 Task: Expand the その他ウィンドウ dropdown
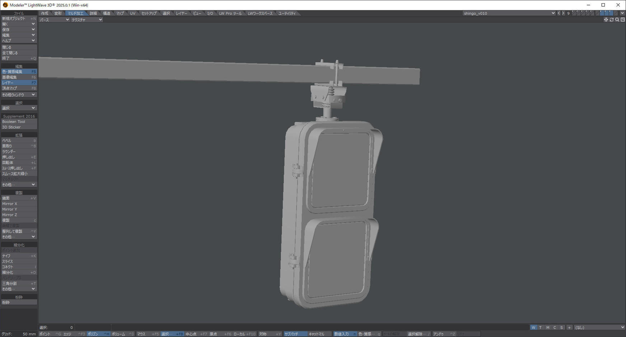click(x=19, y=95)
